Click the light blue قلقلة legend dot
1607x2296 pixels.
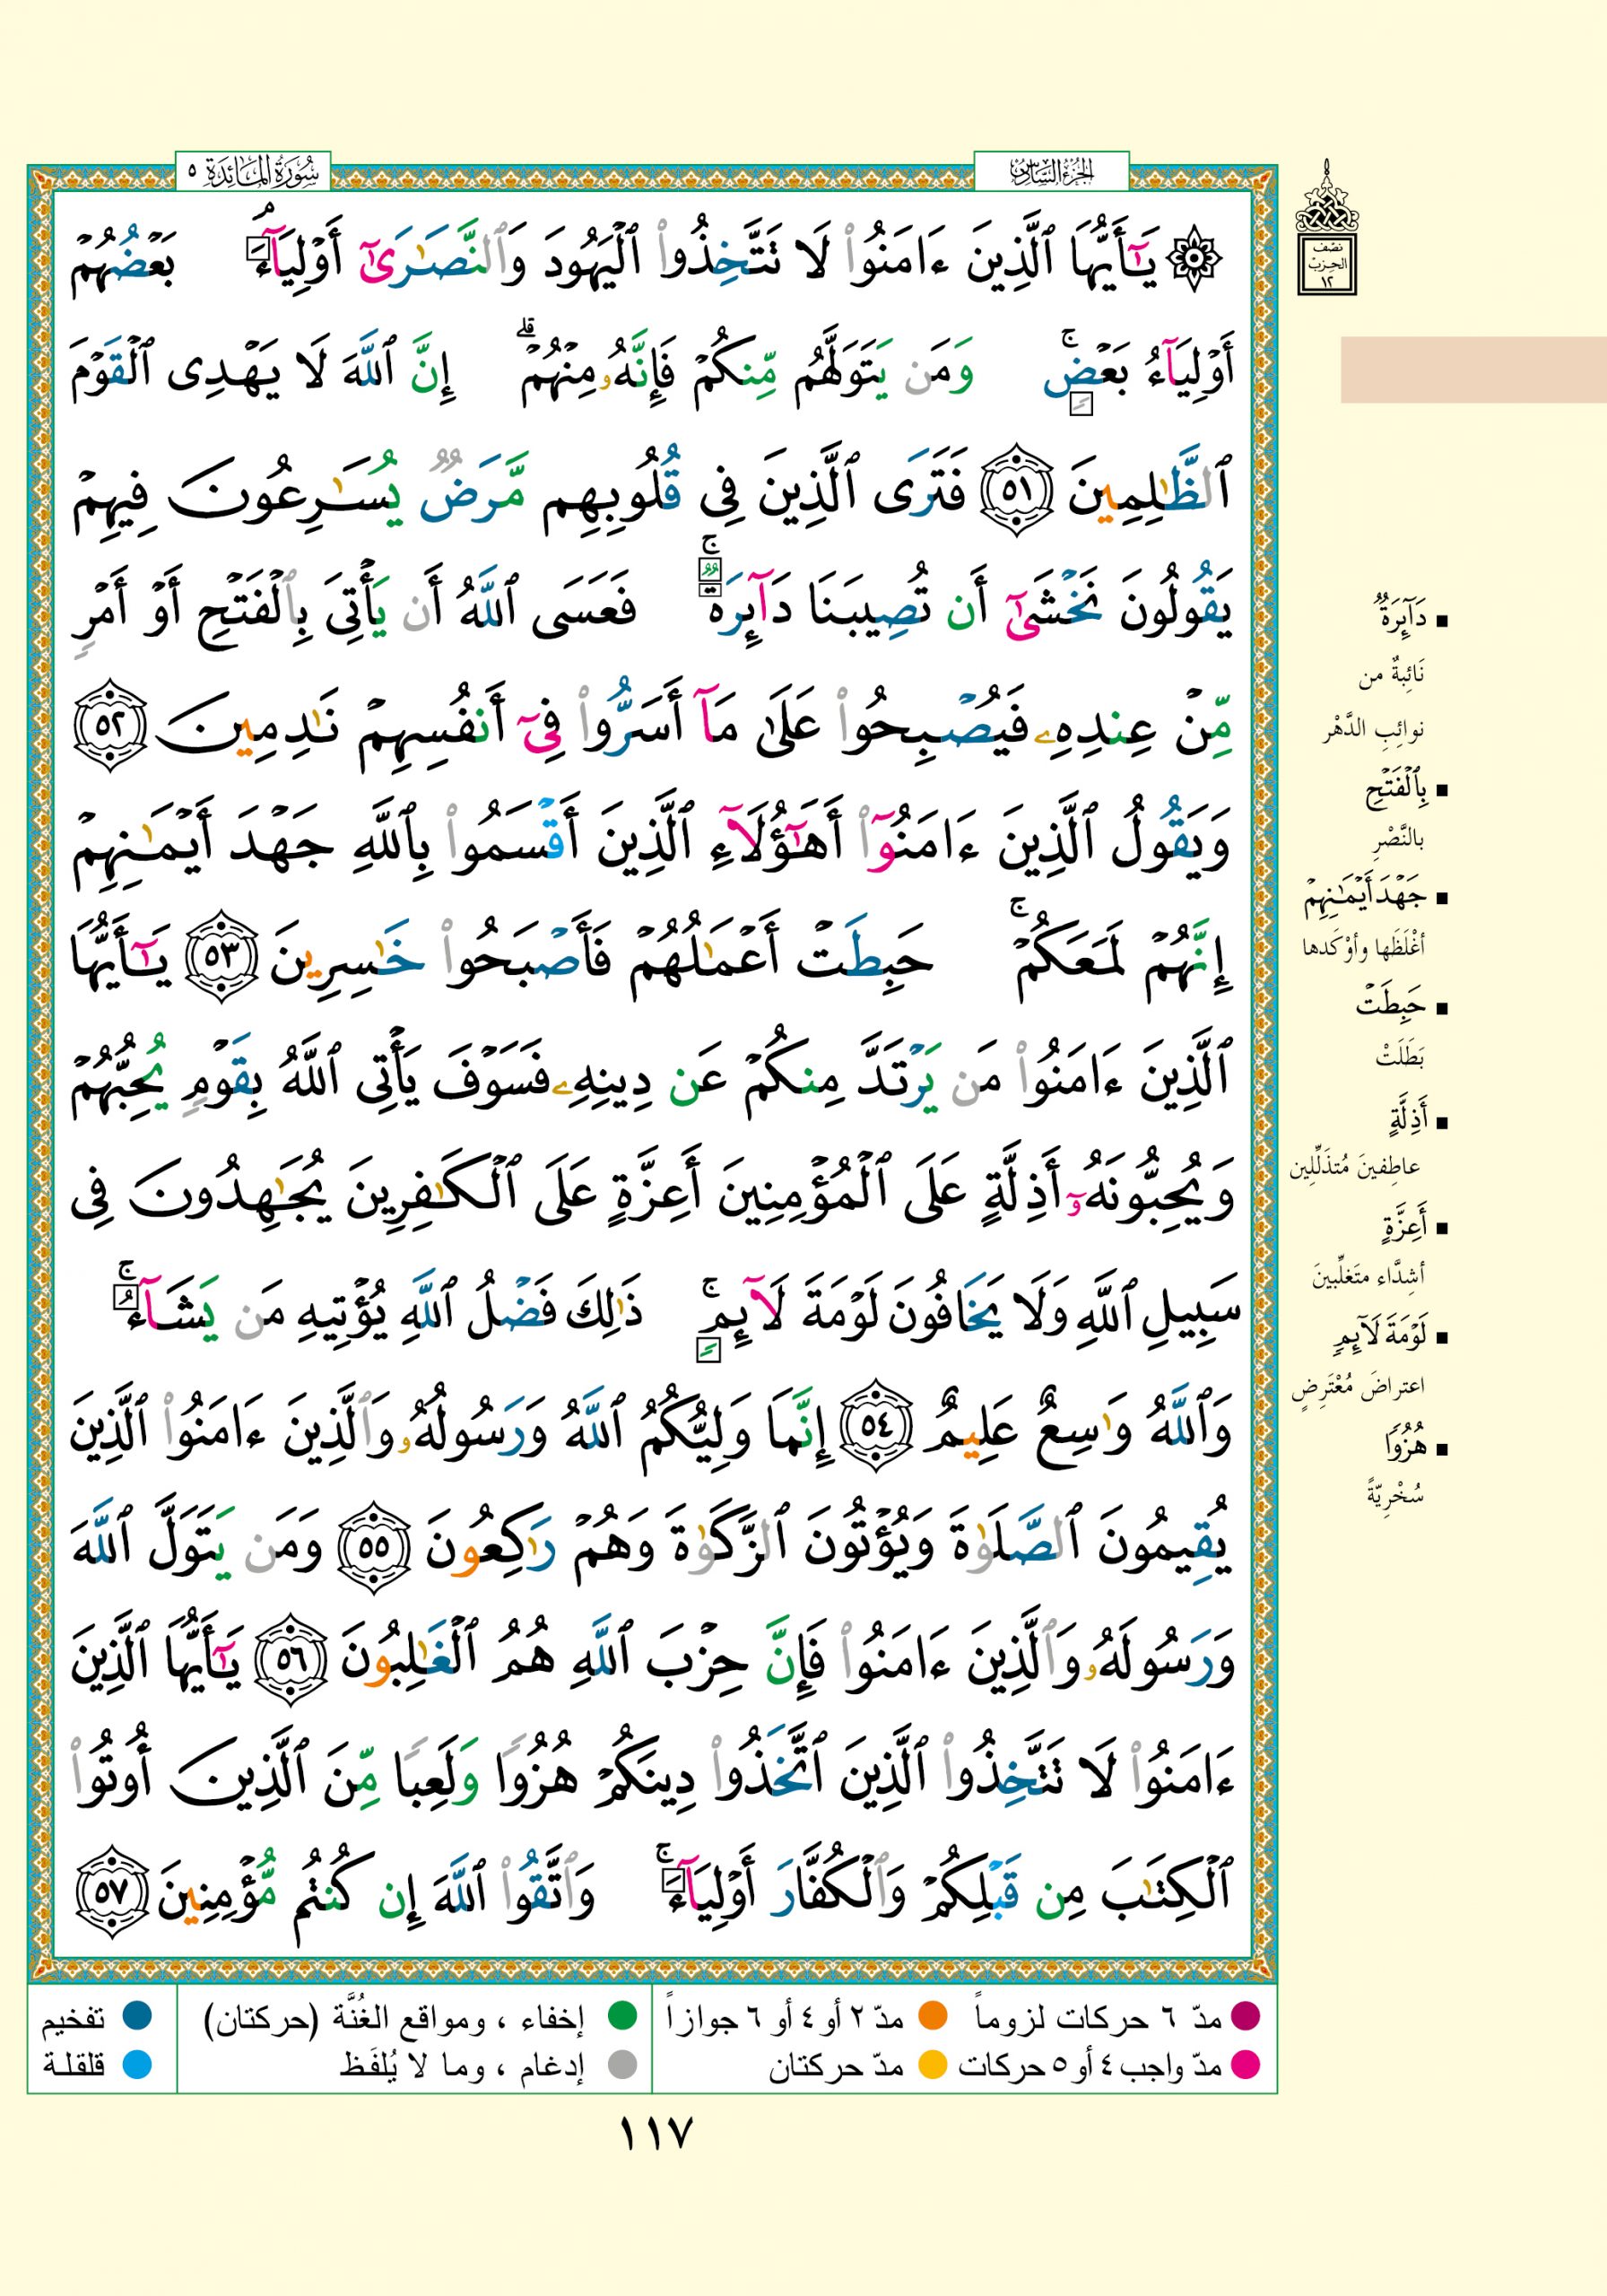coord(136,2064)
